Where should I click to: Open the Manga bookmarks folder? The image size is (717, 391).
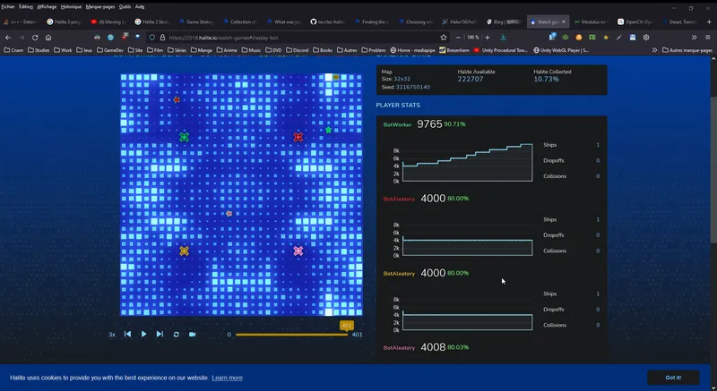[x=201, y=50]
